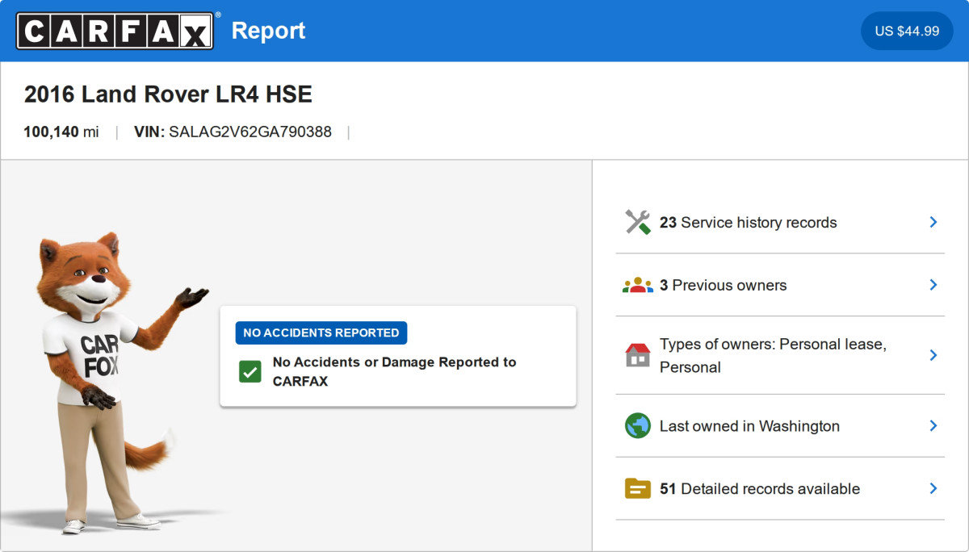Open the 23 Service history records link
This screenshot has width=969, height=552.
click(749, 222)
